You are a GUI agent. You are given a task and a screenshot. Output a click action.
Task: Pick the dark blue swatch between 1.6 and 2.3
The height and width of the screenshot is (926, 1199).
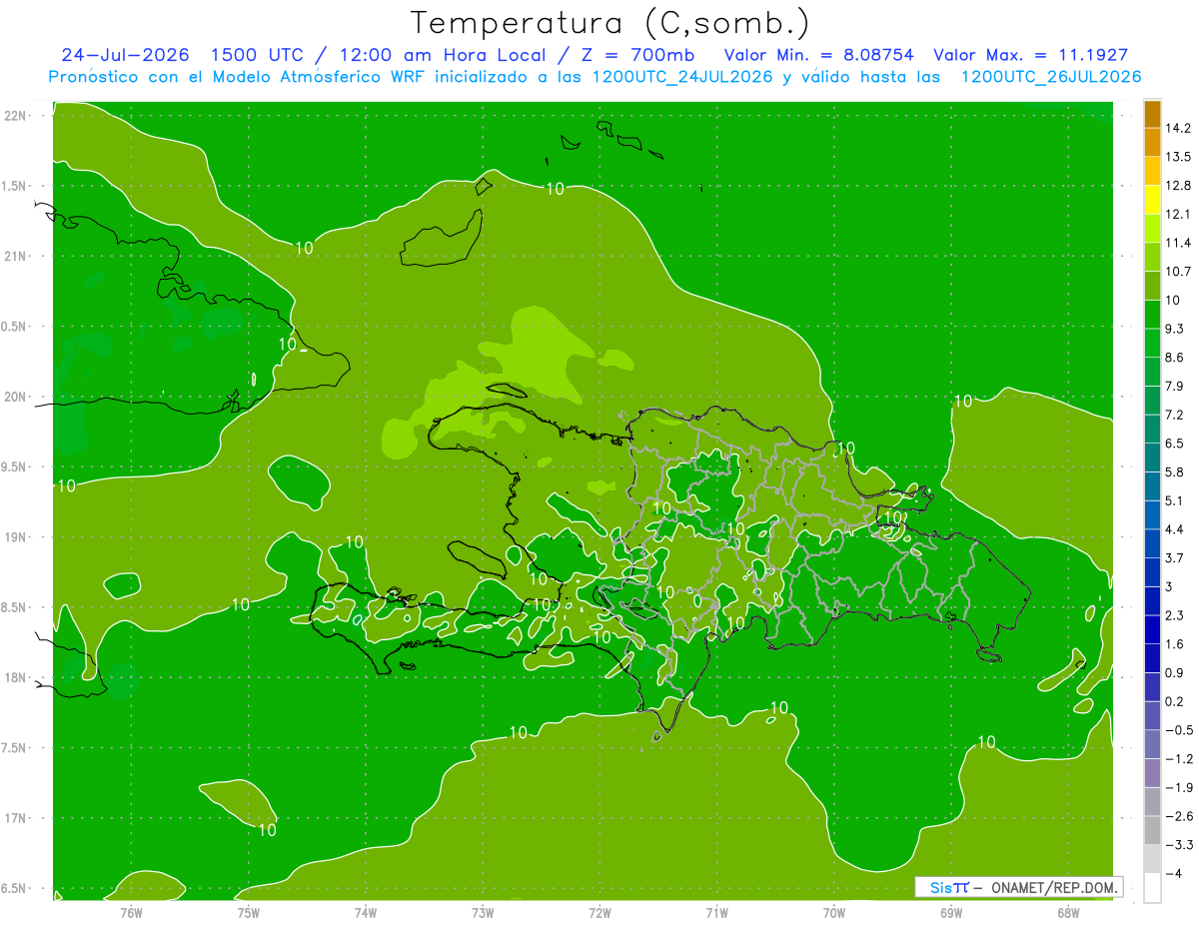point(1152,629)
